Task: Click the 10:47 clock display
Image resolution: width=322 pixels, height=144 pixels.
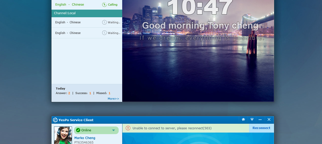Action: pyautogui.click(x=200, y=8)
